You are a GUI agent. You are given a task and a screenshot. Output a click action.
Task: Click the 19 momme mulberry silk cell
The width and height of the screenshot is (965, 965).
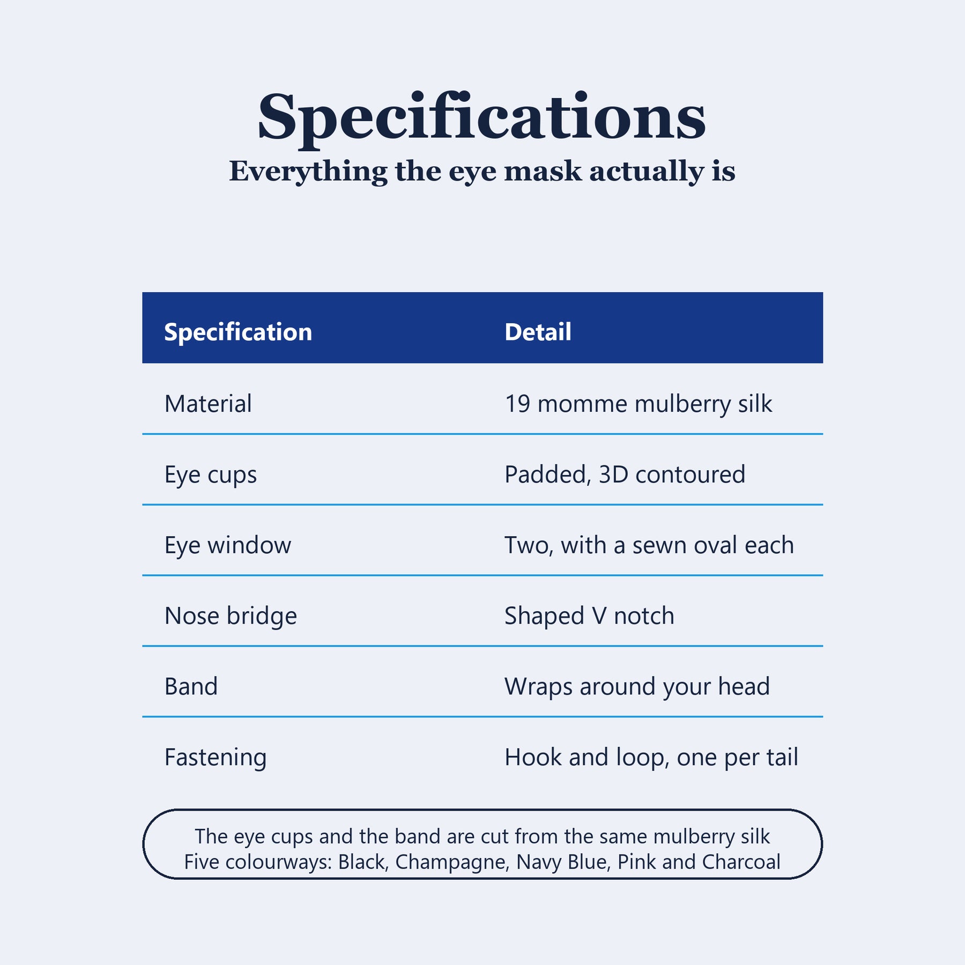coord(639,404)
